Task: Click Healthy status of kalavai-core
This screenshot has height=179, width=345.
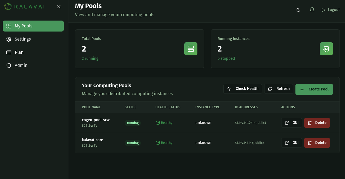Action: point(164,143)
